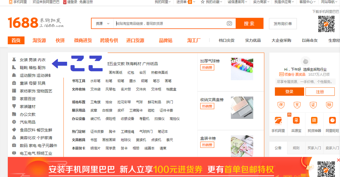
Task: Expand the 我的阿里 top menu
Action: point(163,2)
